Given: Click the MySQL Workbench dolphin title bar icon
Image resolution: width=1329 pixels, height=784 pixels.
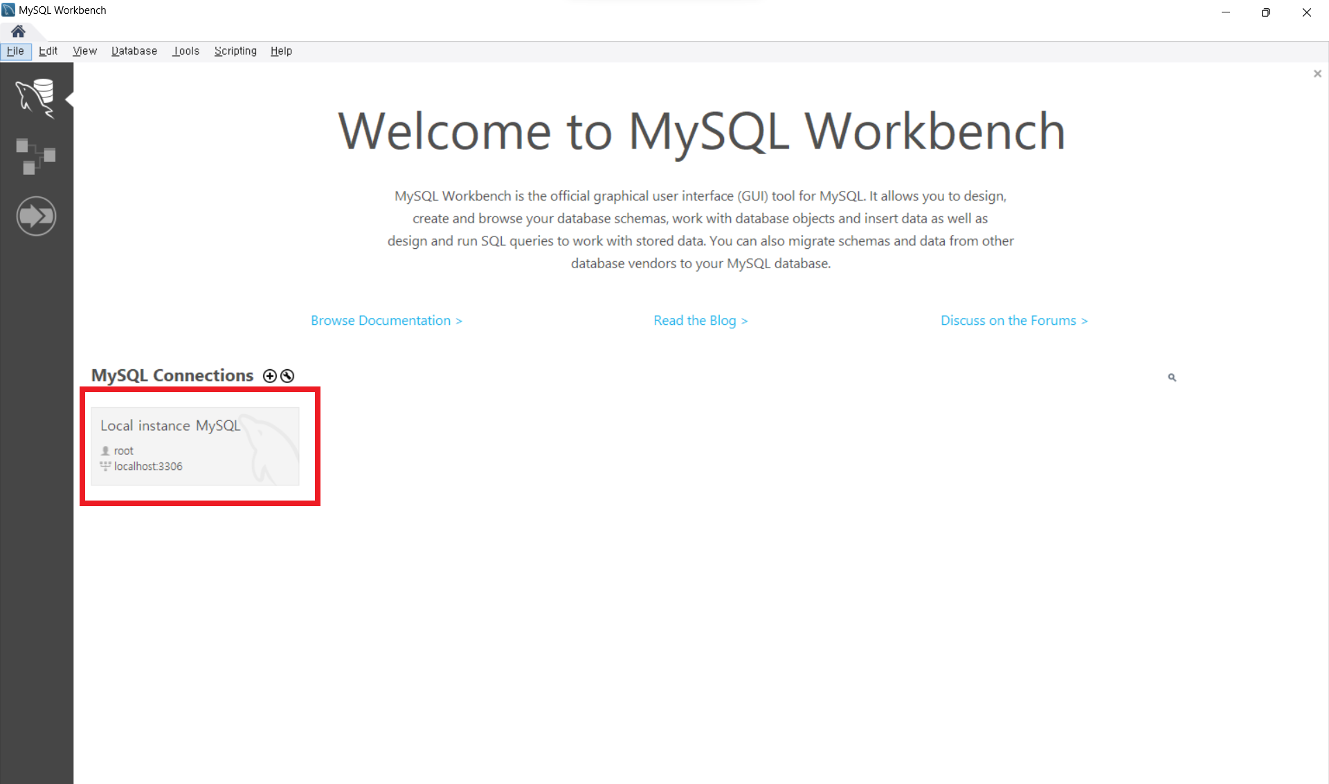Looking at the screenshot, I should coord(8,10).
